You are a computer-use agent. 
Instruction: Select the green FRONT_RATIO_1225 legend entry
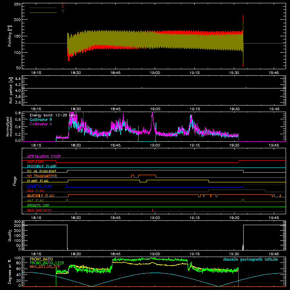(47, 263)
